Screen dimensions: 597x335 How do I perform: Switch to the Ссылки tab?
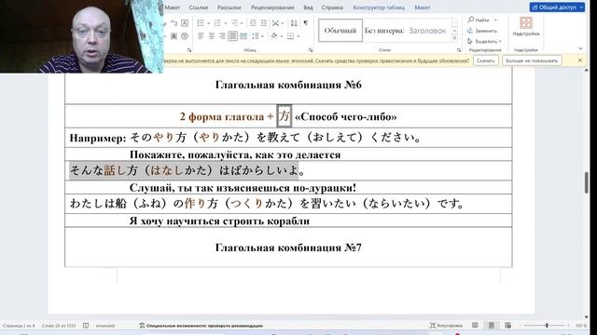click(199, 7)
